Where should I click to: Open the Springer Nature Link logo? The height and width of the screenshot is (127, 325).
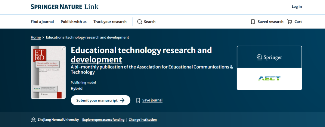pos(64,7)
